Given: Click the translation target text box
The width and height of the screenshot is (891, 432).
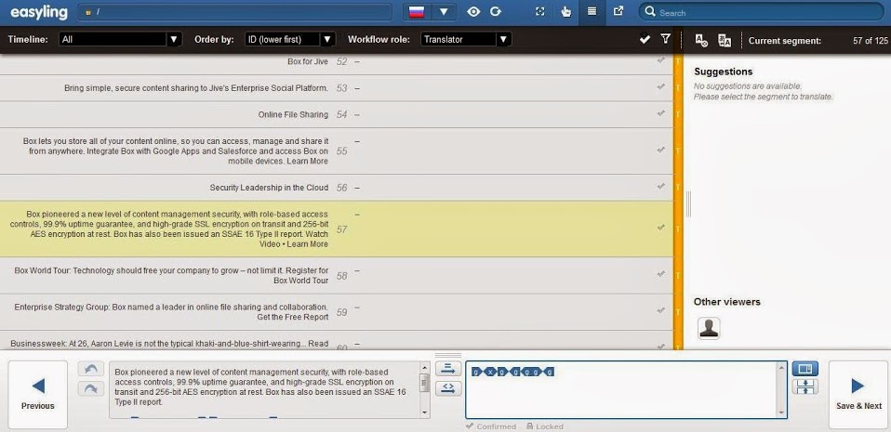Looking at the screenshot, I should (x=626, y=390).
